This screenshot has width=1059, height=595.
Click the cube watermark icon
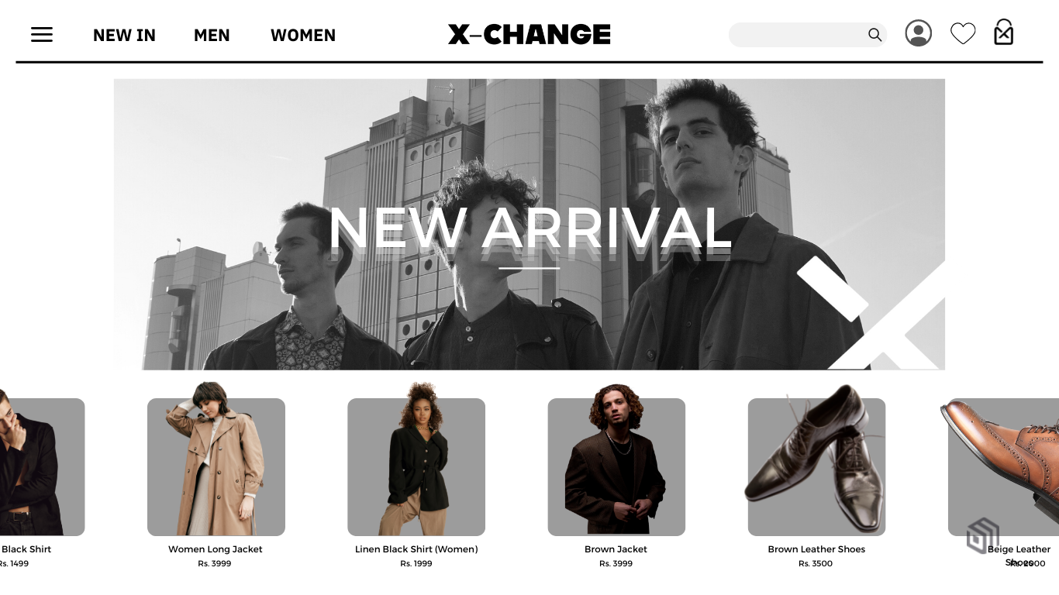click(983, 535)
